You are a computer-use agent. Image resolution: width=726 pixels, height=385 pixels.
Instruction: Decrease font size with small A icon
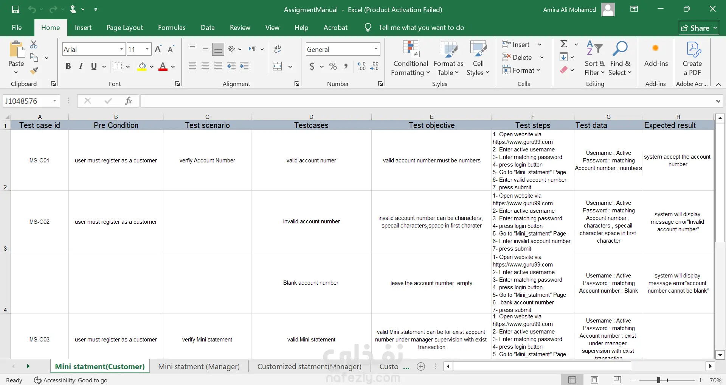[171, 49]
